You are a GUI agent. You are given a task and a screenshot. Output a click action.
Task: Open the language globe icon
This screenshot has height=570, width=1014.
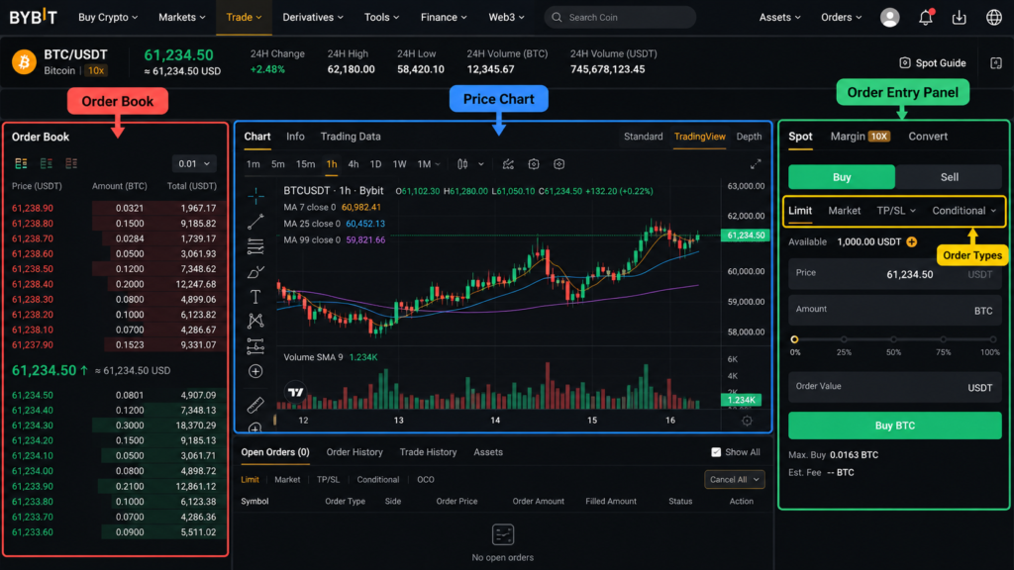994,18
